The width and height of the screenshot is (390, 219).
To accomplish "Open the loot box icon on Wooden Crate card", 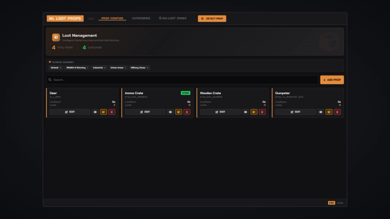I will coord(253,112).
